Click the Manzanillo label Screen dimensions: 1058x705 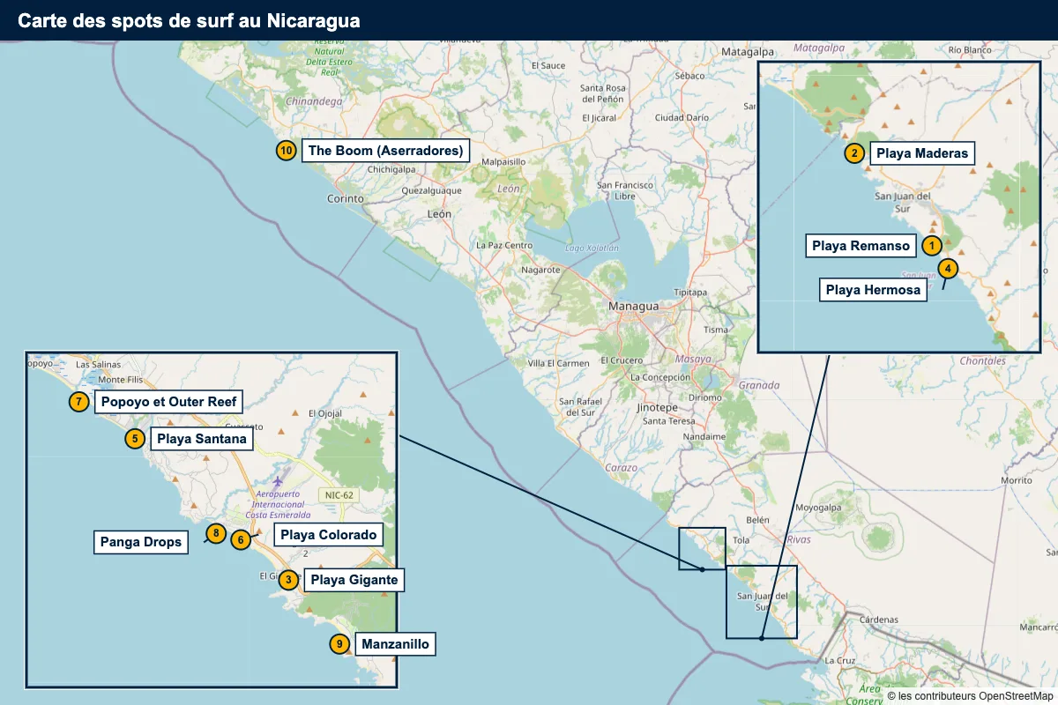[x=395, y=644]
